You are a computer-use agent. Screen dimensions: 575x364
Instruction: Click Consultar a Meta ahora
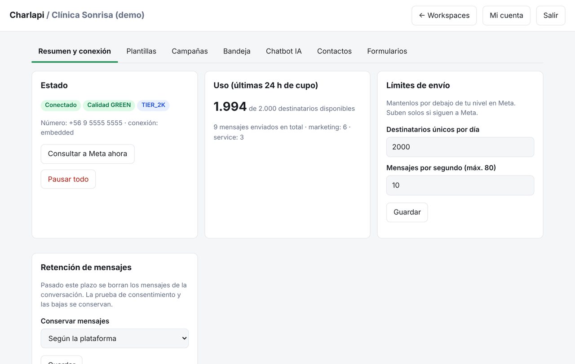[88, 154]
